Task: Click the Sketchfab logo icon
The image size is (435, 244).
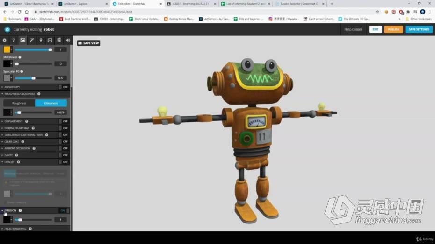Action: click(x=7, y=29)
